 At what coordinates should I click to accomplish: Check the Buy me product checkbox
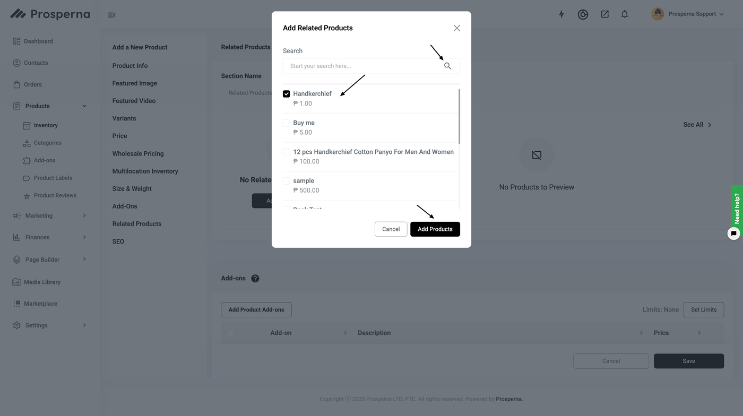tap(287, 123)
